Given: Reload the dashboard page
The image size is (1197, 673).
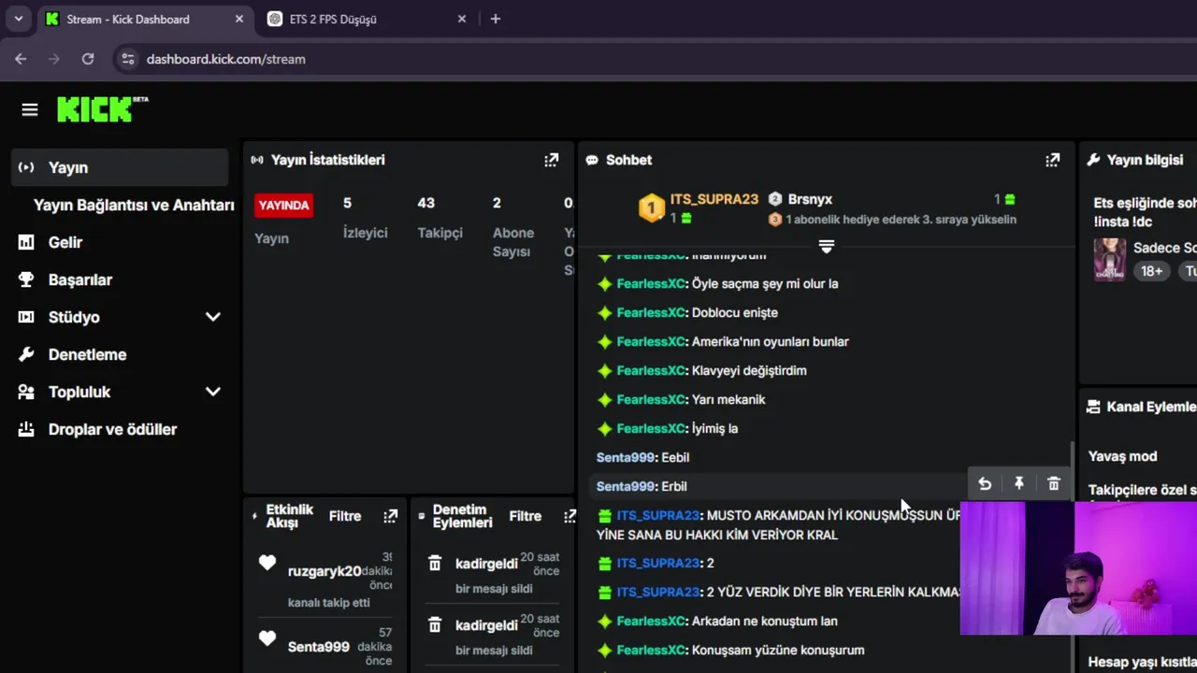Looking at the screenshot, I should click(88, 59).
